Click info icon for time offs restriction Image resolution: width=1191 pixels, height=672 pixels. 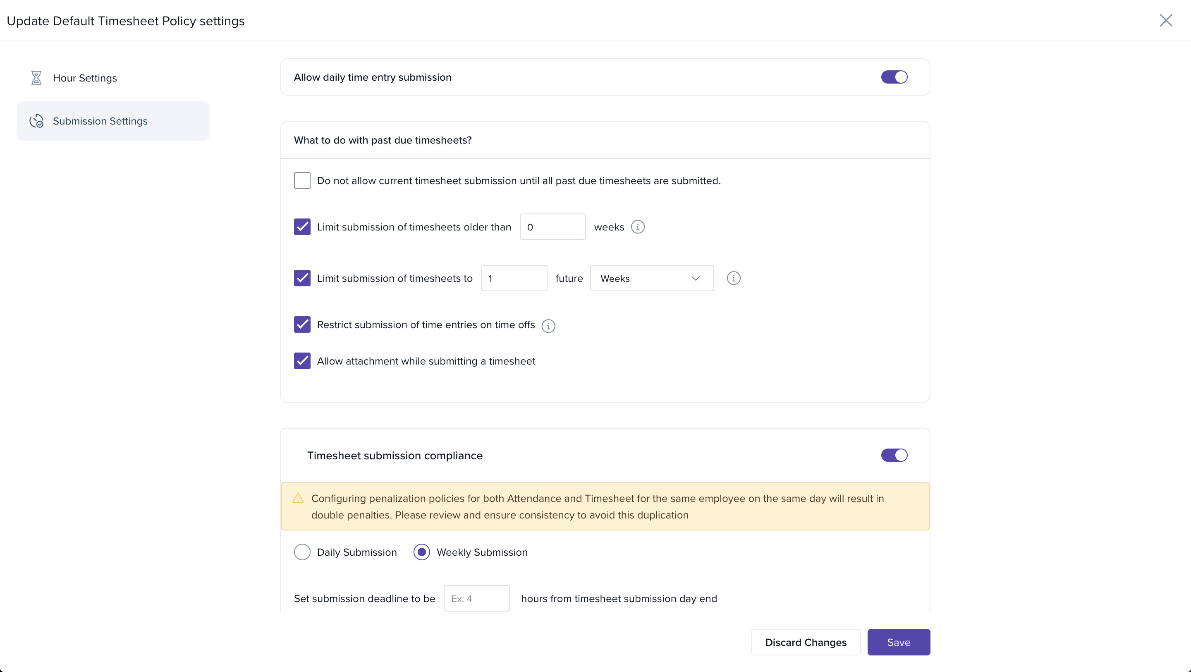pos(548,326)
